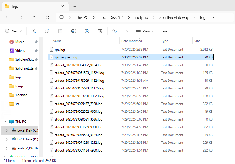The image size is (235, 164).
Task: Click the Share icon
Action: [x=87, y=31]
